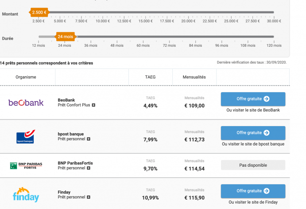Click the Finday logo
Screen dimensions: 306x209
[x=26, y=194]
